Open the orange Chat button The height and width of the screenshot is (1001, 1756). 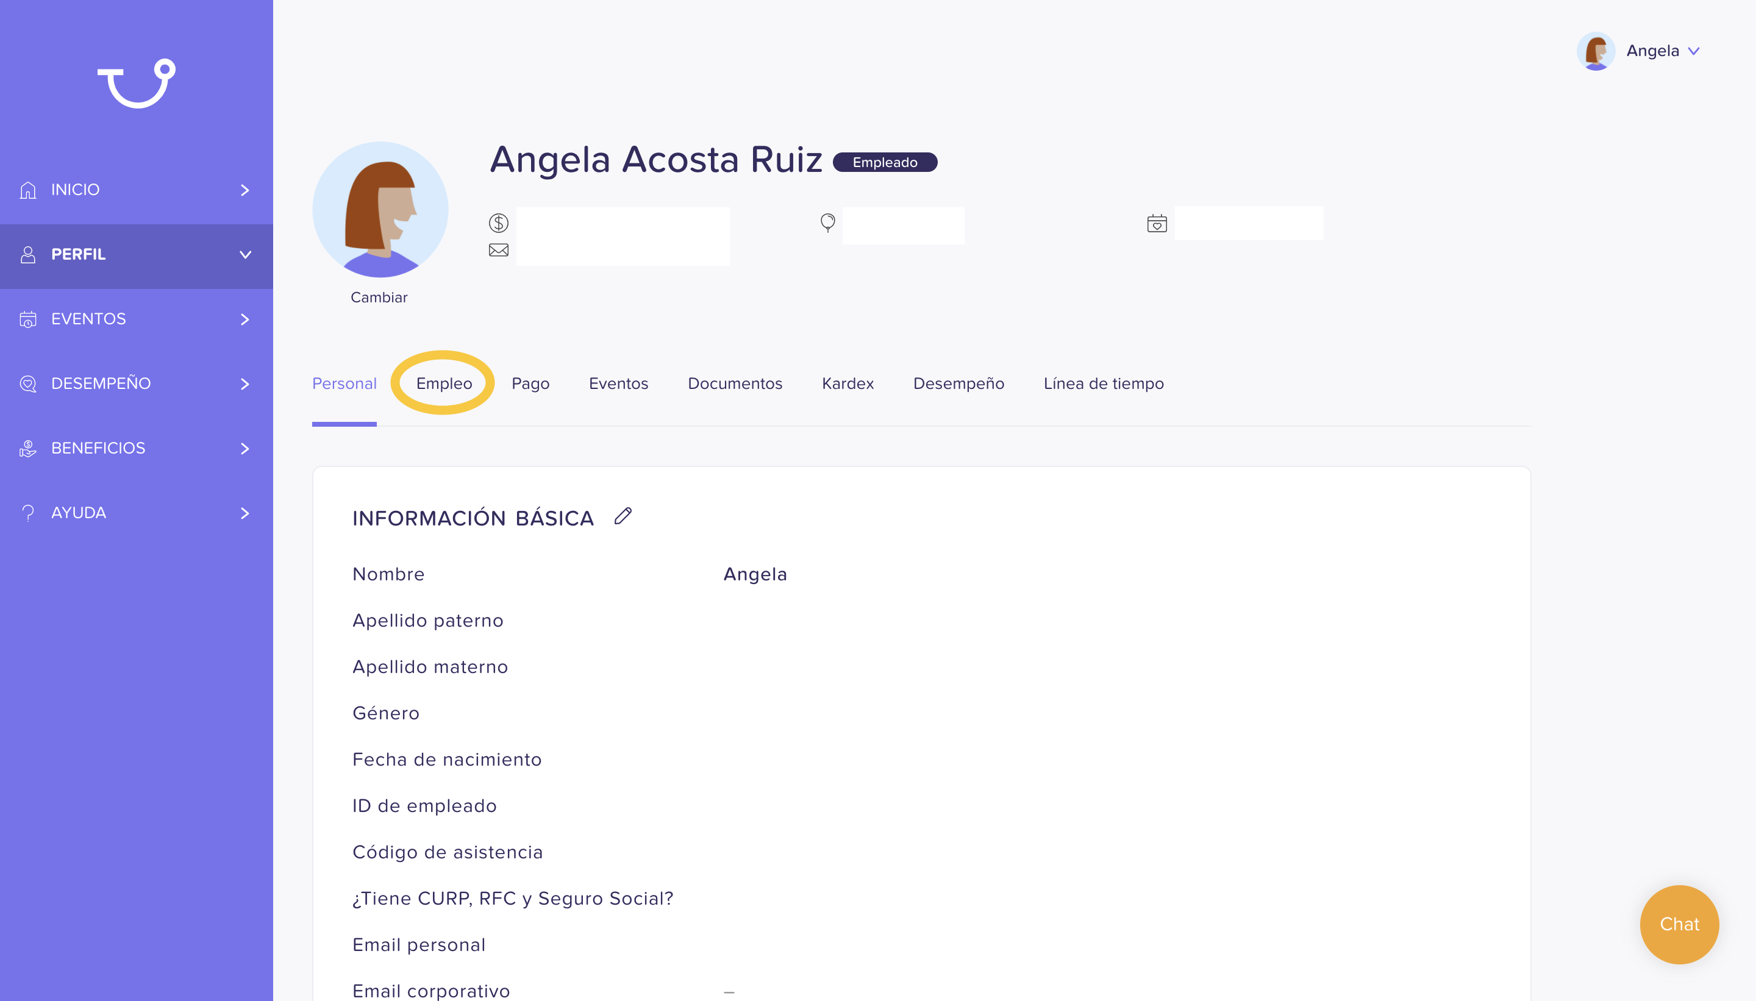click(1679, 924)
